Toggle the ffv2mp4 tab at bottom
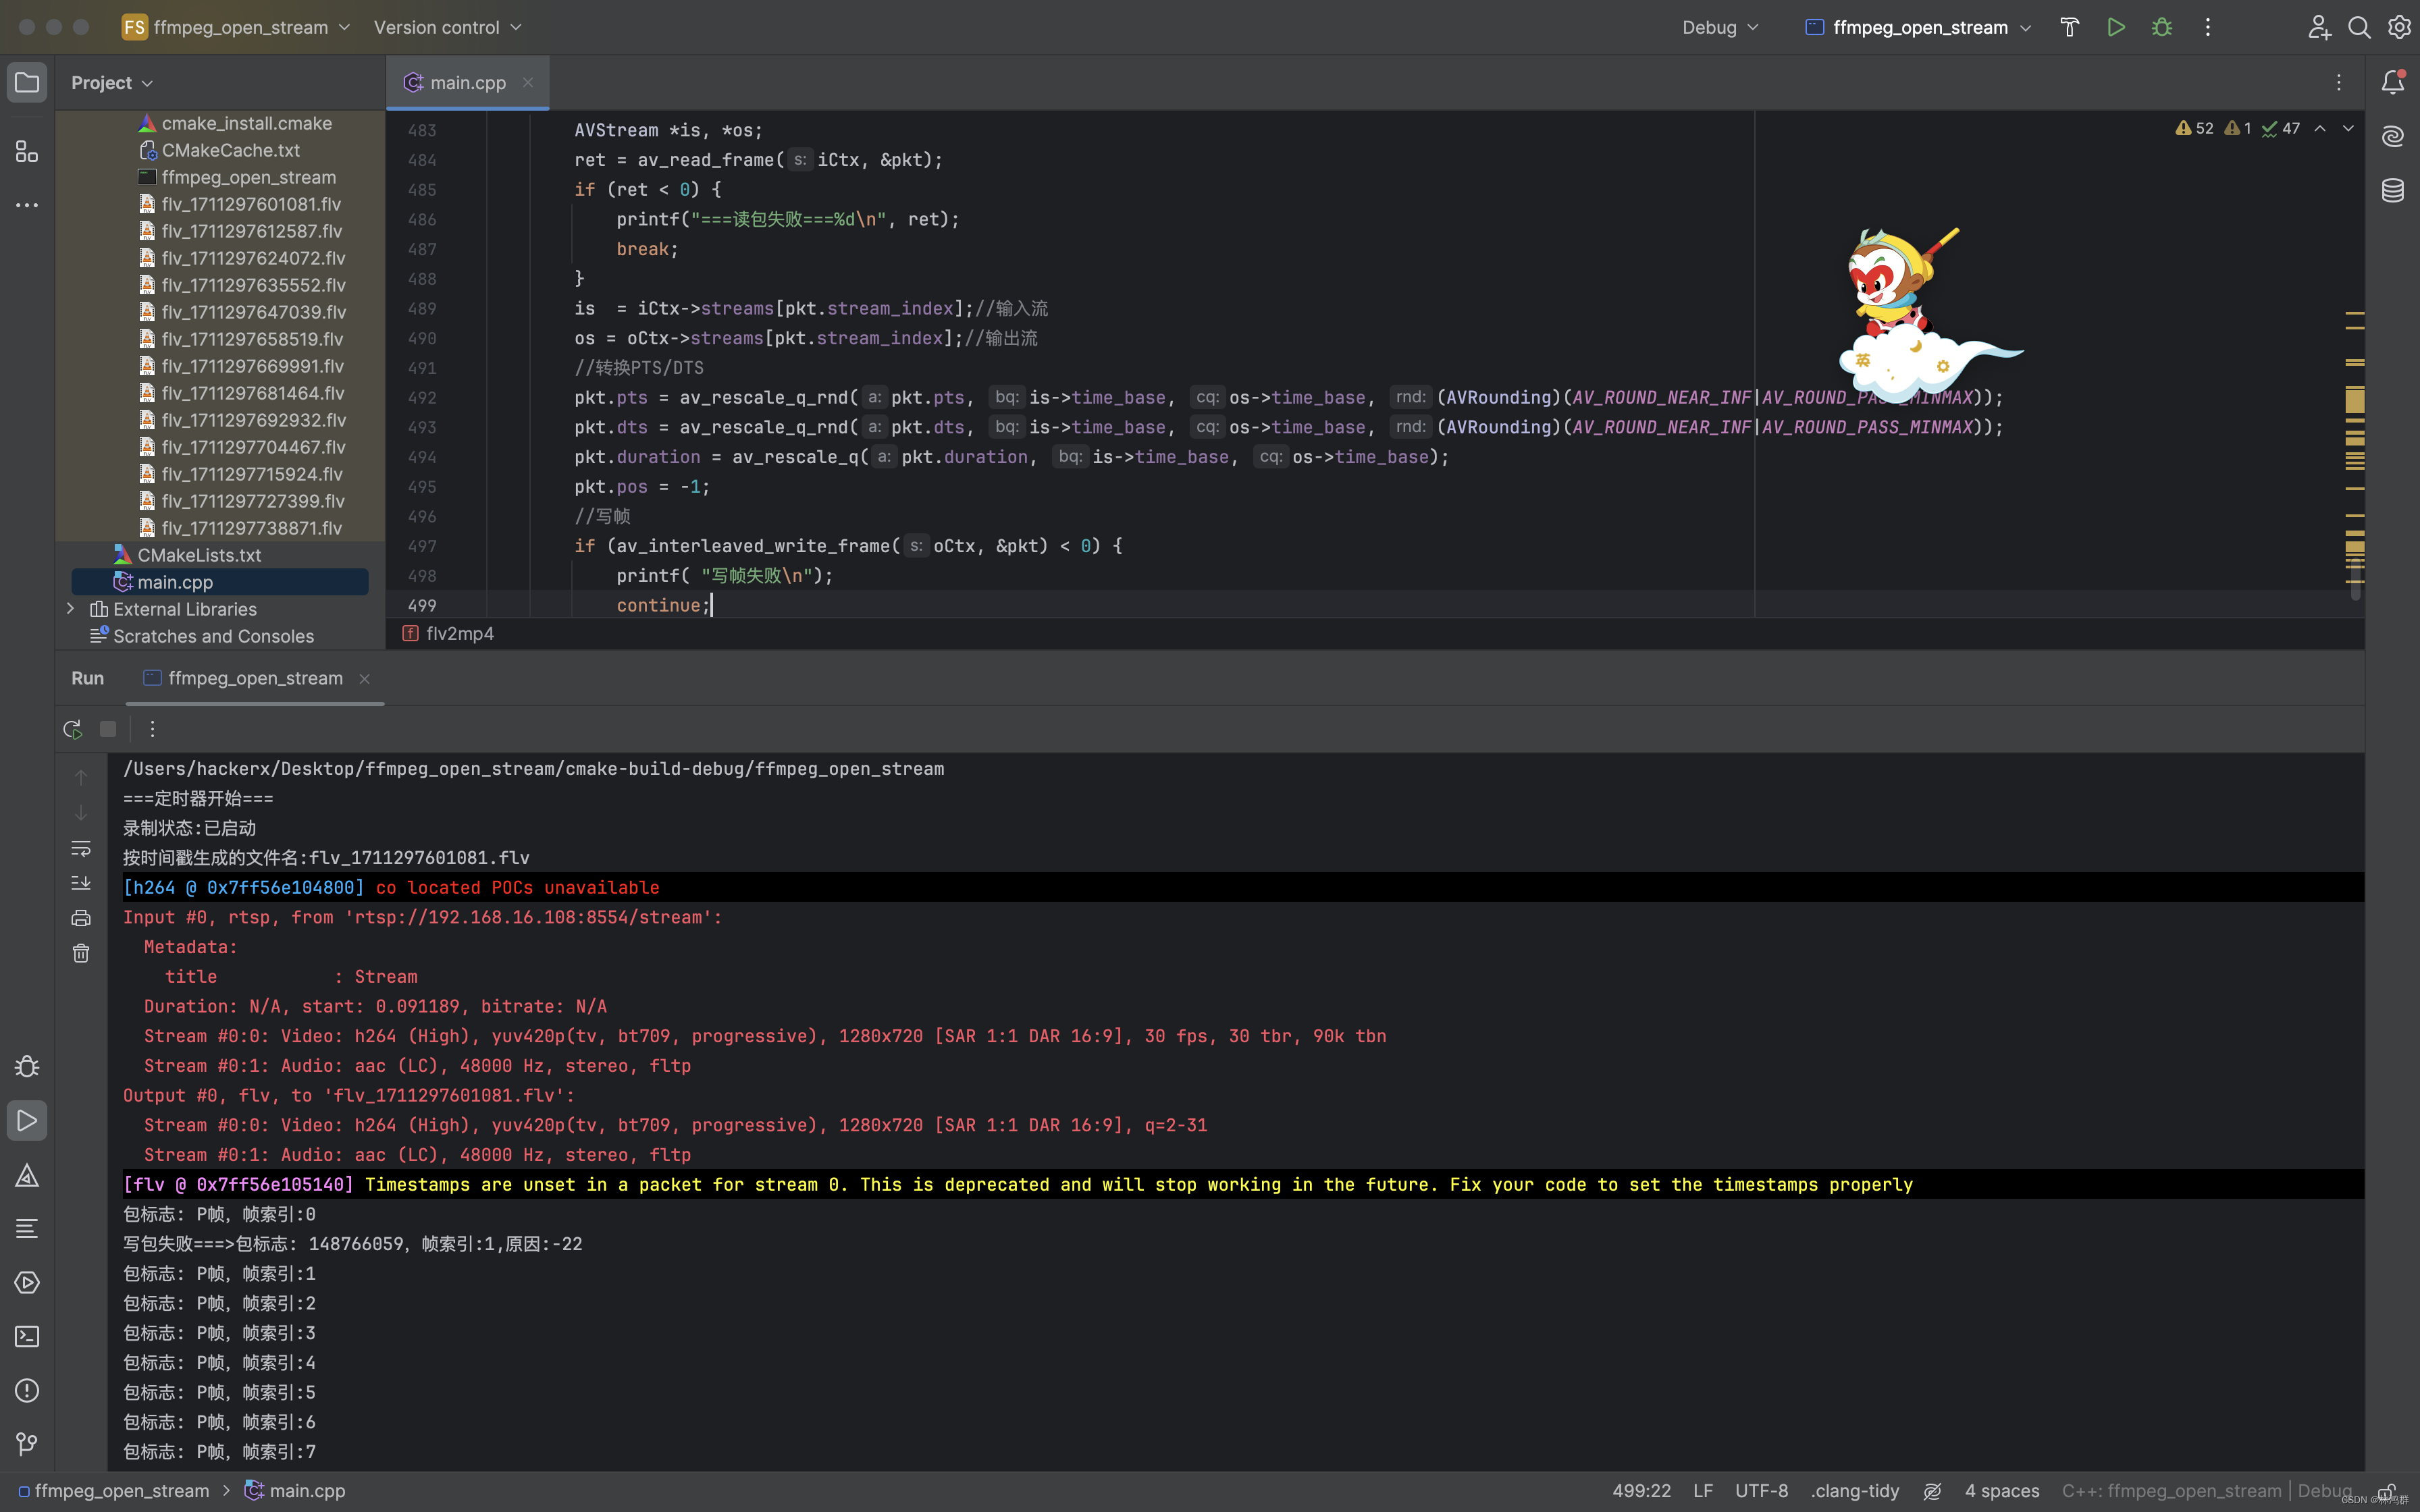2420x1512 pixels. click(458, 632)
